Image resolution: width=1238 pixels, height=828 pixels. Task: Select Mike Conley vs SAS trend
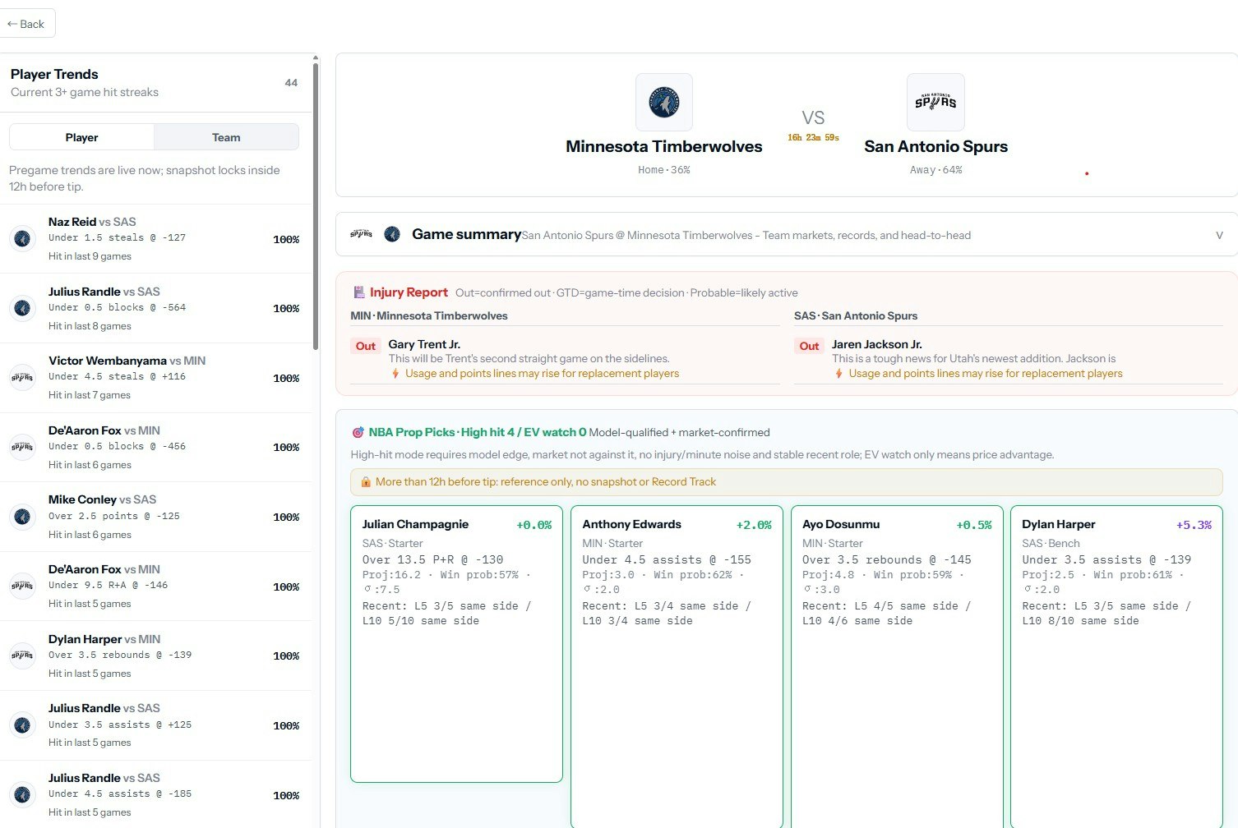pos(155,517)
